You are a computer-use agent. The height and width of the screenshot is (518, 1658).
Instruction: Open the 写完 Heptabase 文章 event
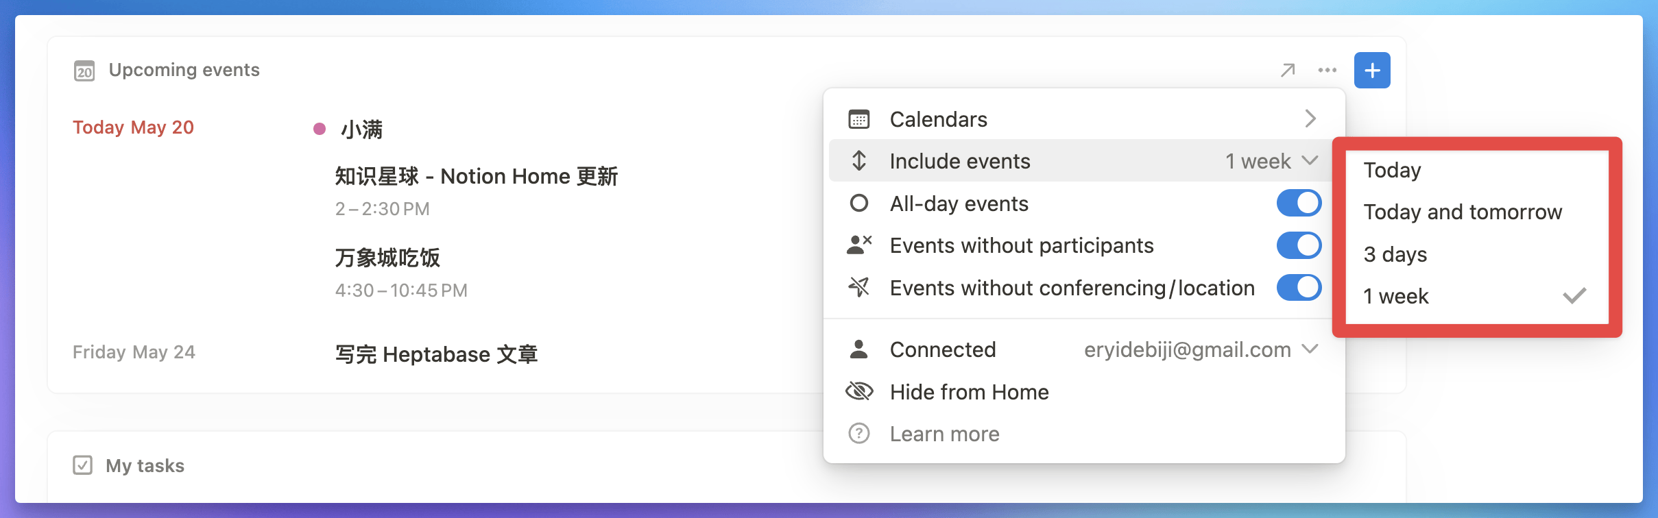(x=436, y=354)
